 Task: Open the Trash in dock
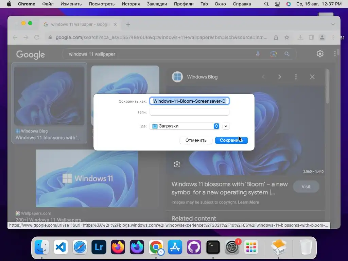tap(306, 247)
